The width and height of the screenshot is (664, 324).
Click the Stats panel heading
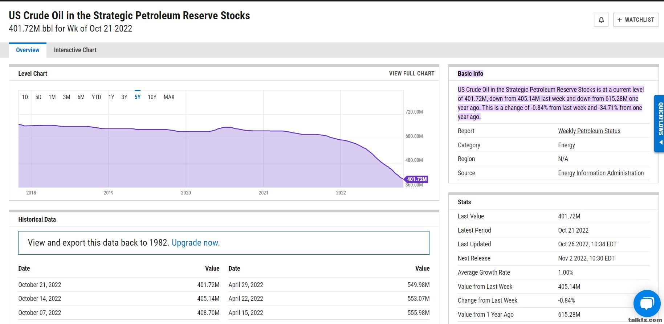[464, 202]
